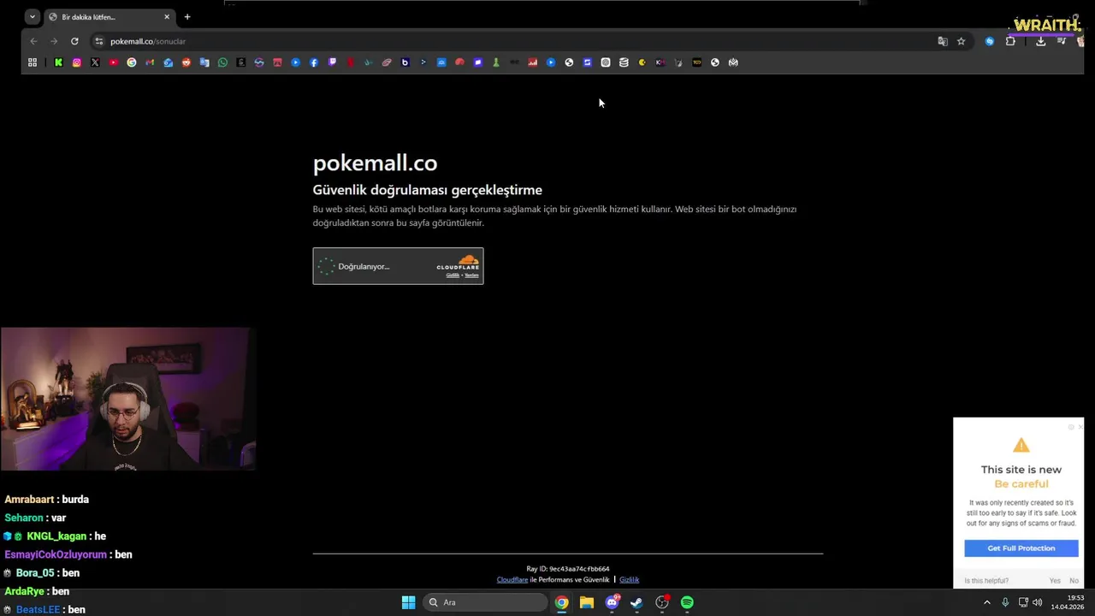Open the Chrome apps grid bookmark

click(33, 62)
